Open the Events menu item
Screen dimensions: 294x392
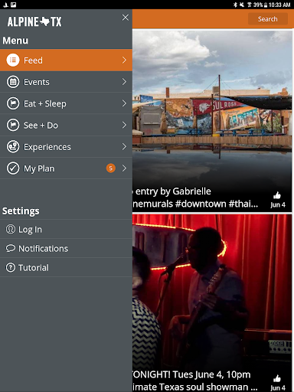tap(66, 82)
